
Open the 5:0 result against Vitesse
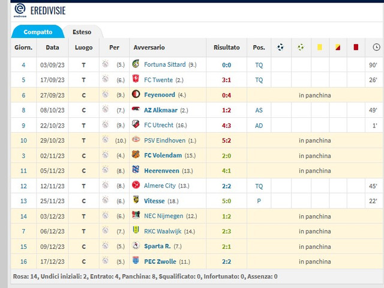pyautogui.click(x=226, y=201)
